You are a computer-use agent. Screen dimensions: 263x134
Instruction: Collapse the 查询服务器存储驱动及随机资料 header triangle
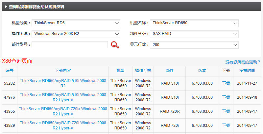6,7
